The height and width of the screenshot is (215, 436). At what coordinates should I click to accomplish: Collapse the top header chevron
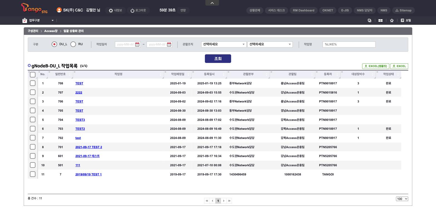point(212,3)
